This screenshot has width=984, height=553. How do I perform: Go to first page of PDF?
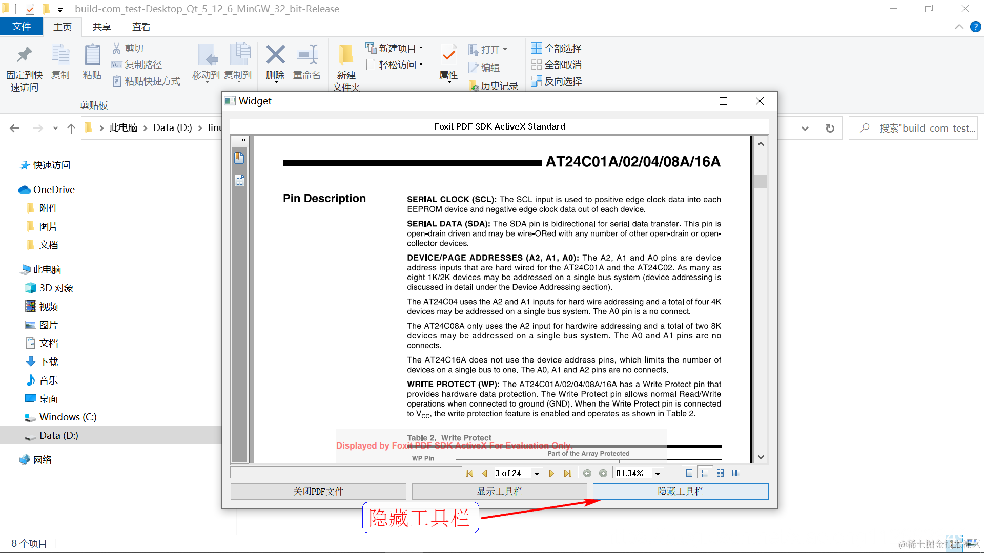click(x=469, y=473)
